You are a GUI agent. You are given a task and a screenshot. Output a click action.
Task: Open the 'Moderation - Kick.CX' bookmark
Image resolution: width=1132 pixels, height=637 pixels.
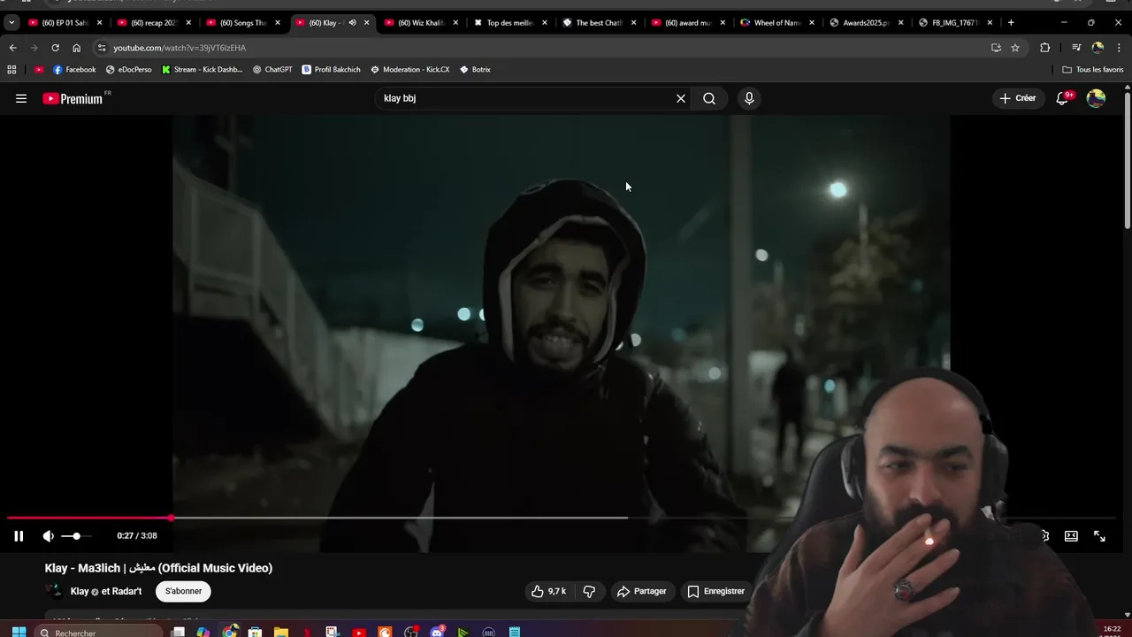[x=409, y=69]
